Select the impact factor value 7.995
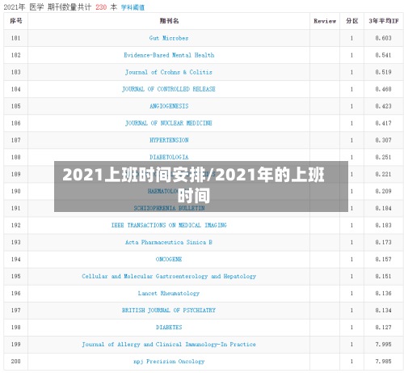The width and height of the screenshot is (404, 373). click(x=383, y=344)
